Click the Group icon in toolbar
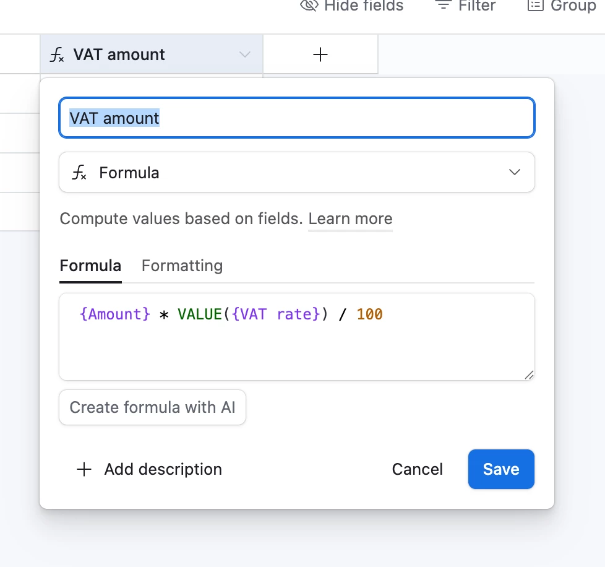The image size is (605, 567). click(x=535, y=6)
